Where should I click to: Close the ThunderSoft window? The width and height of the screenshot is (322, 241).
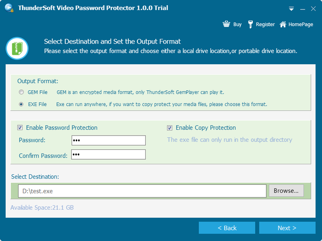pyautogui.click(x=313, y=9)
